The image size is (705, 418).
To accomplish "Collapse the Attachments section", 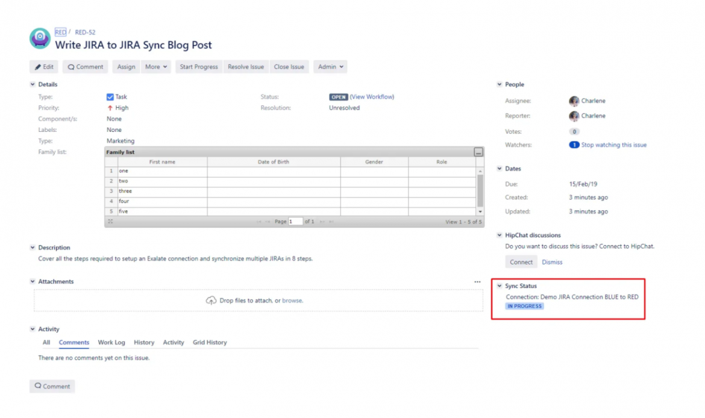I will (x=33, y=281).
